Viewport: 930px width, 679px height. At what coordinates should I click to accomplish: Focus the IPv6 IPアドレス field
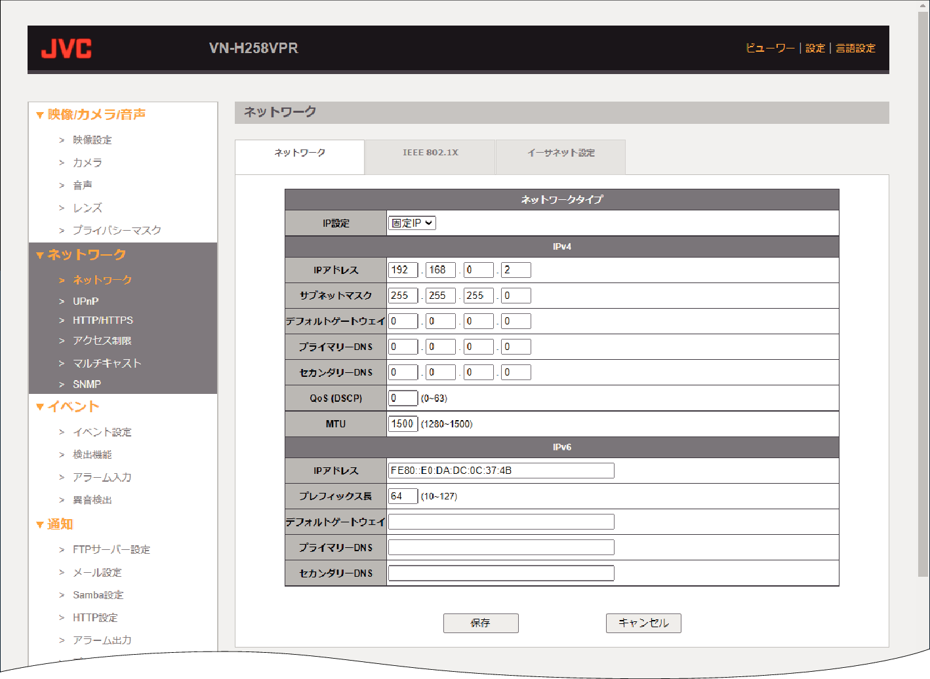[x=501, y=471]
